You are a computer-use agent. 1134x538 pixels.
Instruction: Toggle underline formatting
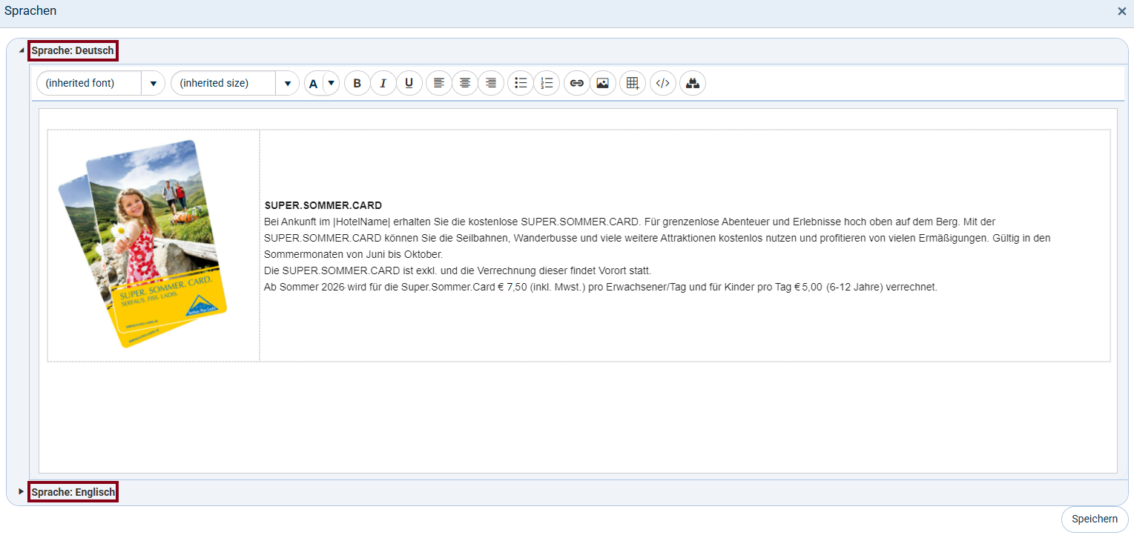(409, 83)
